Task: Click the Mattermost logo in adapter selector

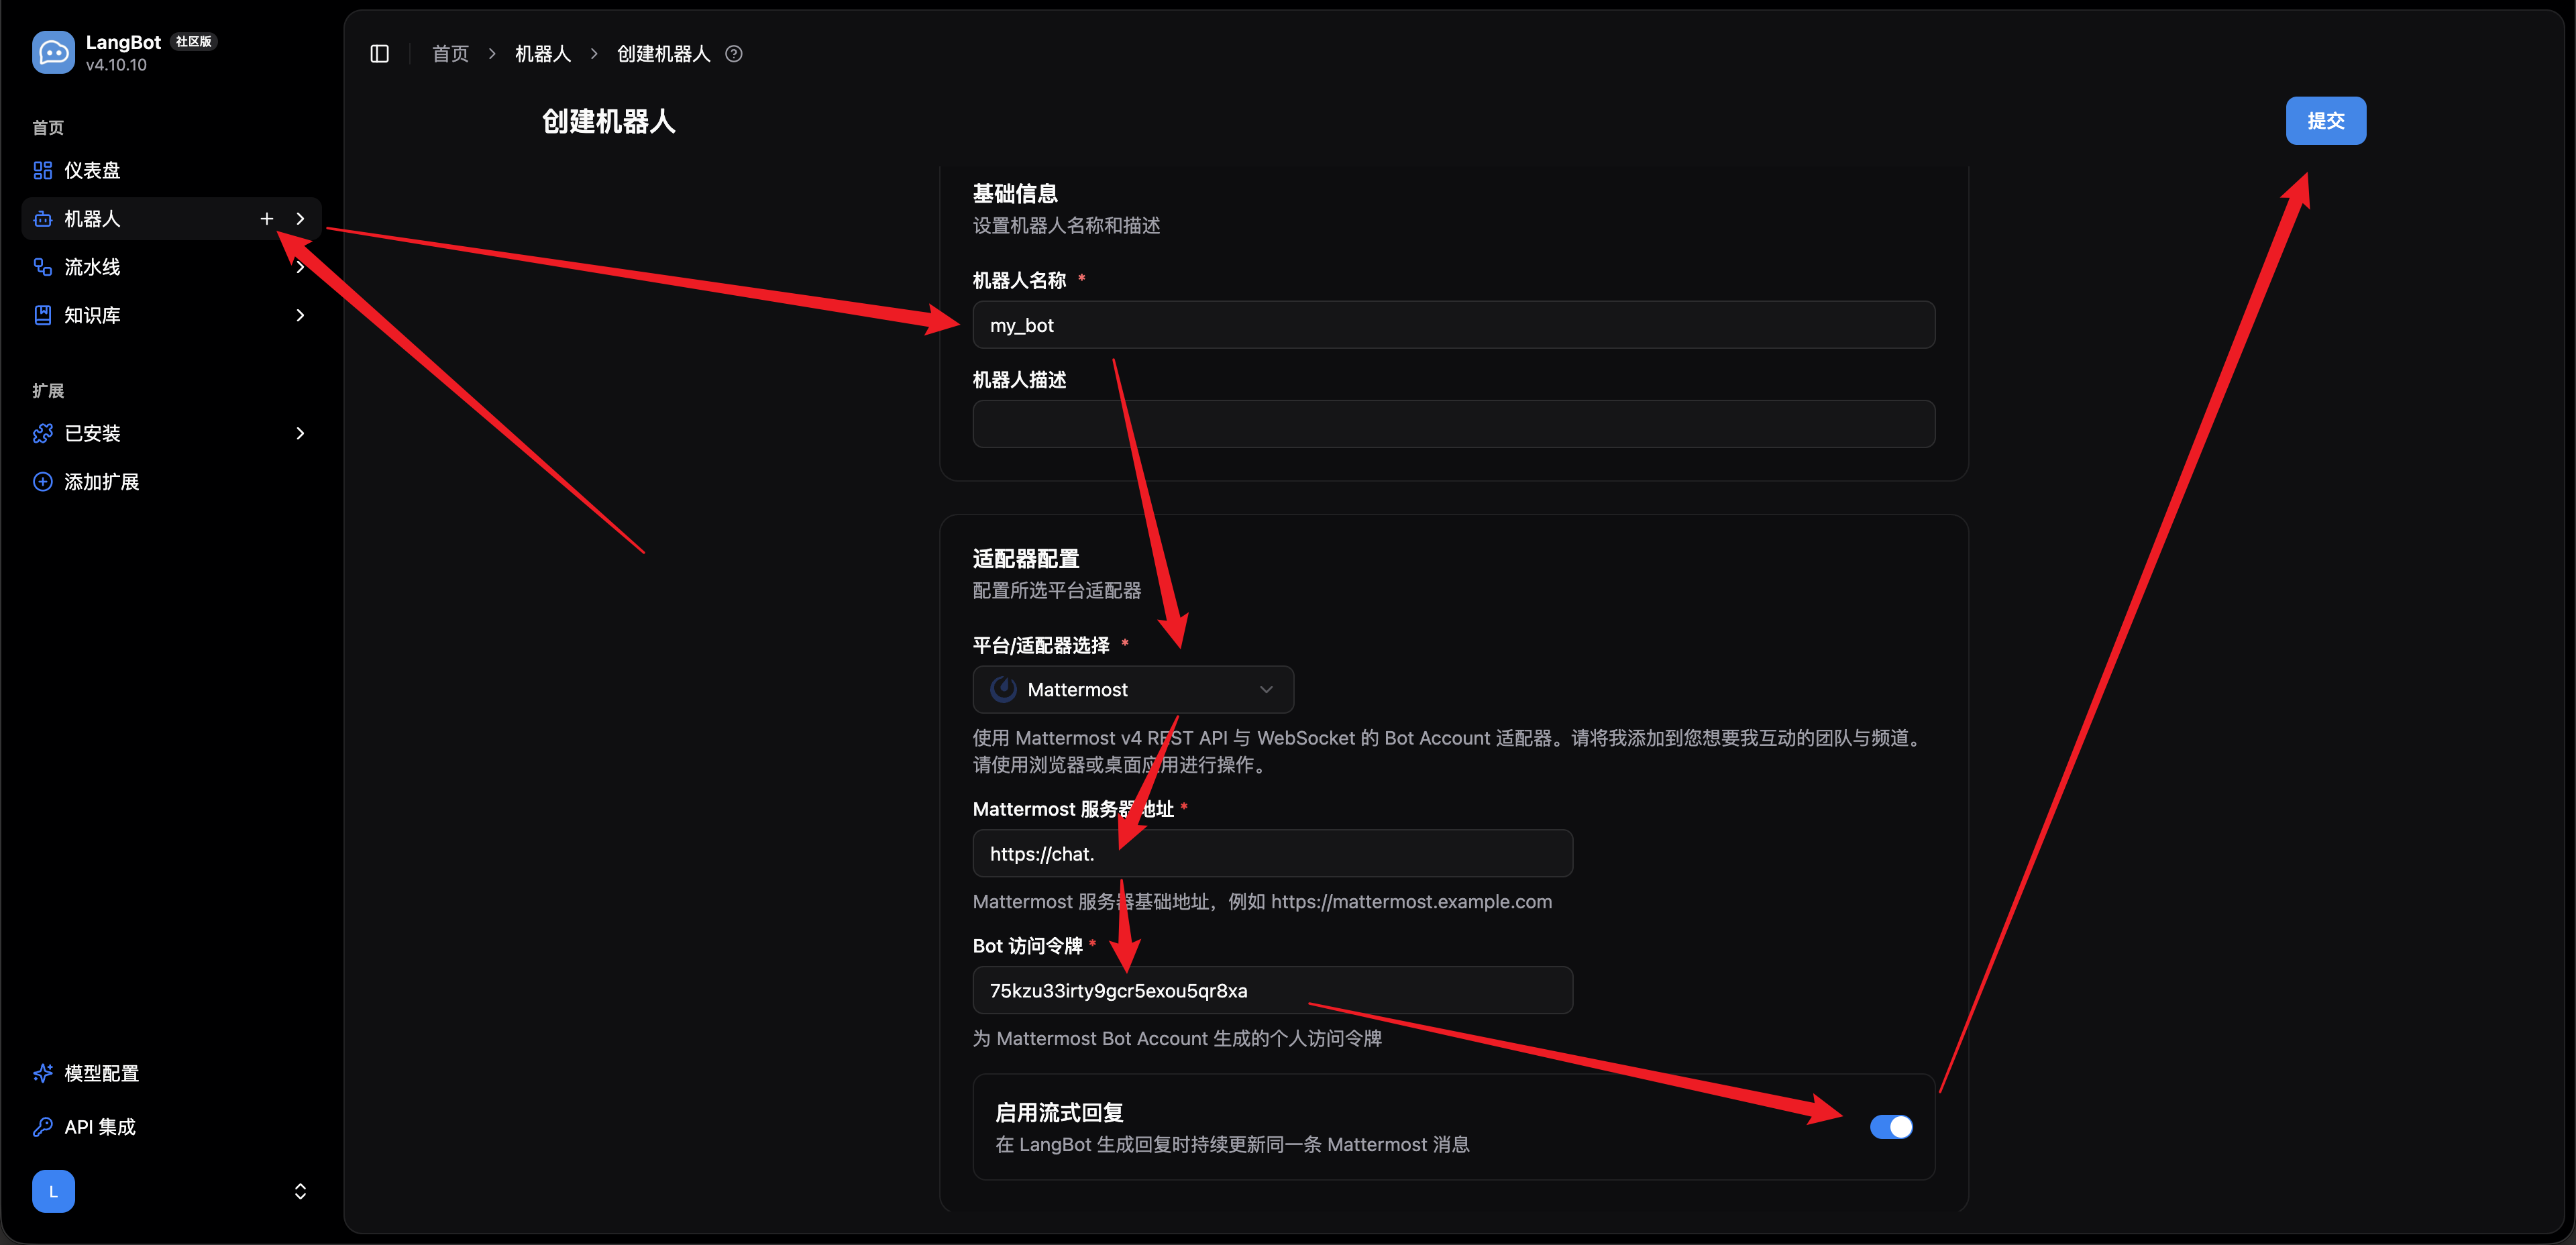Action: click(1003, 690)
